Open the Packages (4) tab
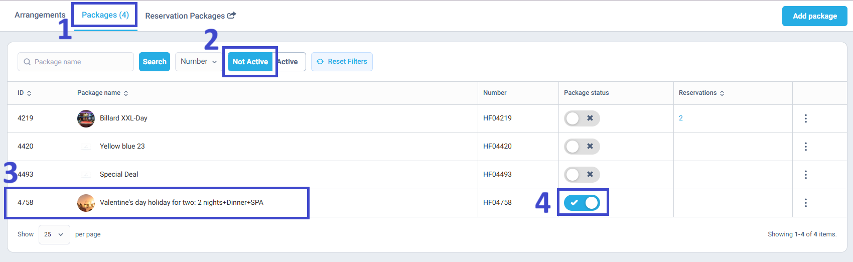853x262 pixels. [105, 15]
